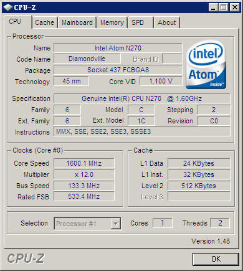Click the Intel Atom inside logo

(206, 65)
